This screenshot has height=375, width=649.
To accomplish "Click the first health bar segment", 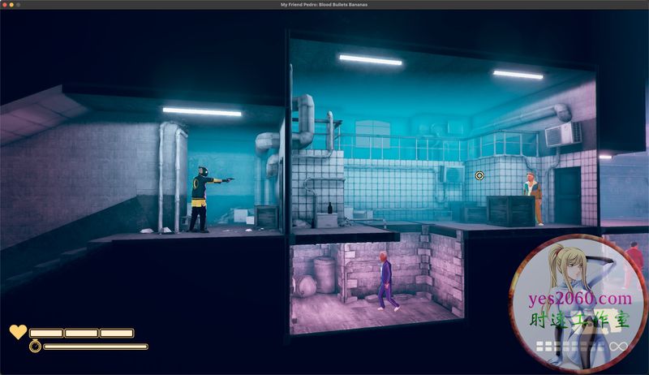I will tap(46, 333).
